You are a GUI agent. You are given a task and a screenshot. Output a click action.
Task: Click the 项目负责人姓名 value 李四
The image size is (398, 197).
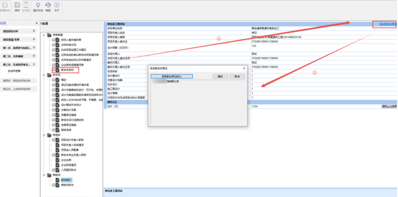click(x=324, y=33)
